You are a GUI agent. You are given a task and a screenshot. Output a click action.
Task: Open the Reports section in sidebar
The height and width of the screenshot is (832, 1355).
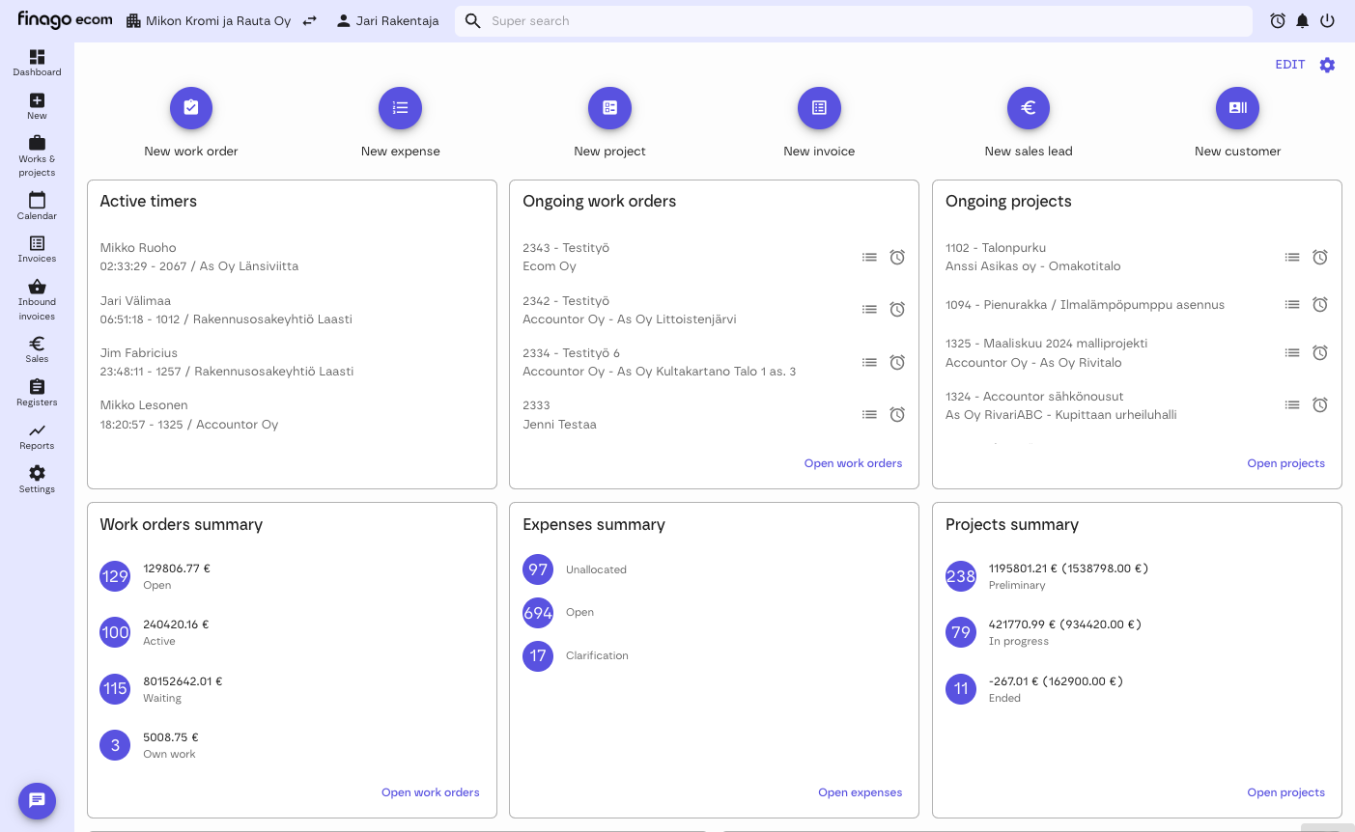pyautogui.click(x=37, y=436)
